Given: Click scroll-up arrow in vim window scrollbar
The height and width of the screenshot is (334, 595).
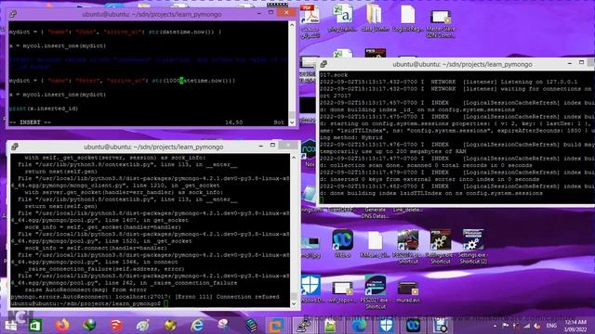Looking at the screenshot, I should pos(292,25).
